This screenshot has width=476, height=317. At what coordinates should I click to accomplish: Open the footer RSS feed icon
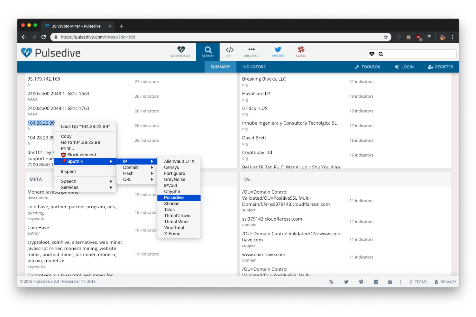click(331, 282)
